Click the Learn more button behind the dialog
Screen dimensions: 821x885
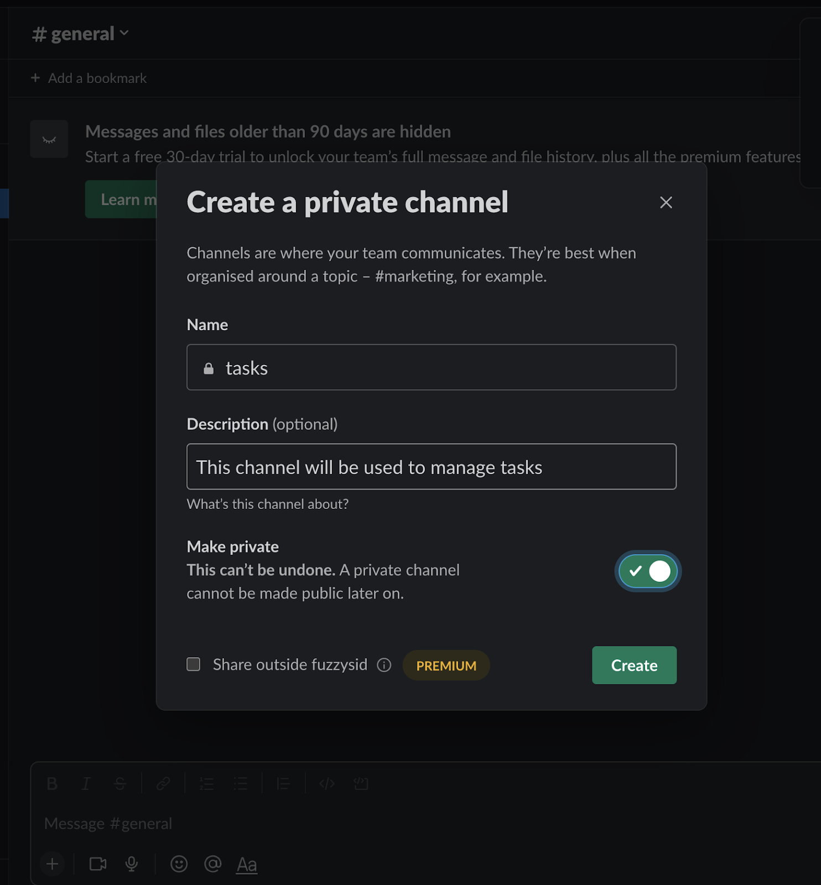121,199
